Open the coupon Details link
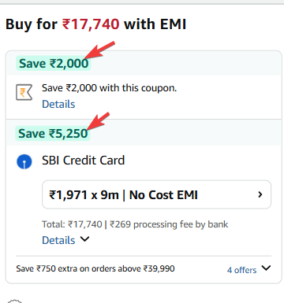The image size is (284, 303). 58,104
